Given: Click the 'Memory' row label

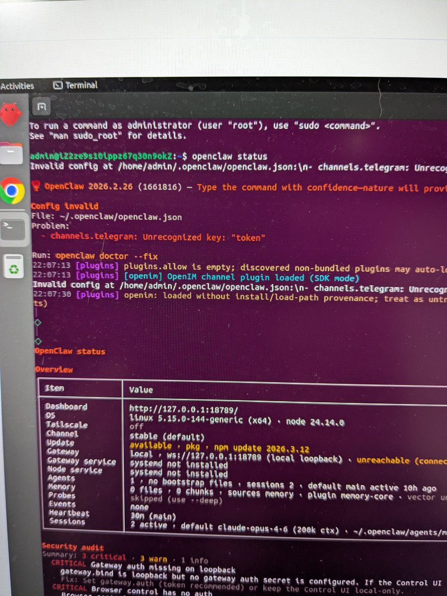Looking at the screenshot, I should (61, 487).
